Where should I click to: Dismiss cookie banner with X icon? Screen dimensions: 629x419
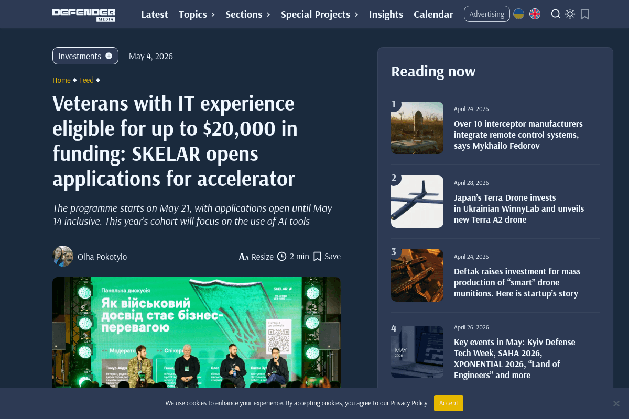point(616,403)
